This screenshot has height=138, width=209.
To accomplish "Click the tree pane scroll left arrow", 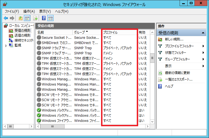I will (x=5, y=126).
